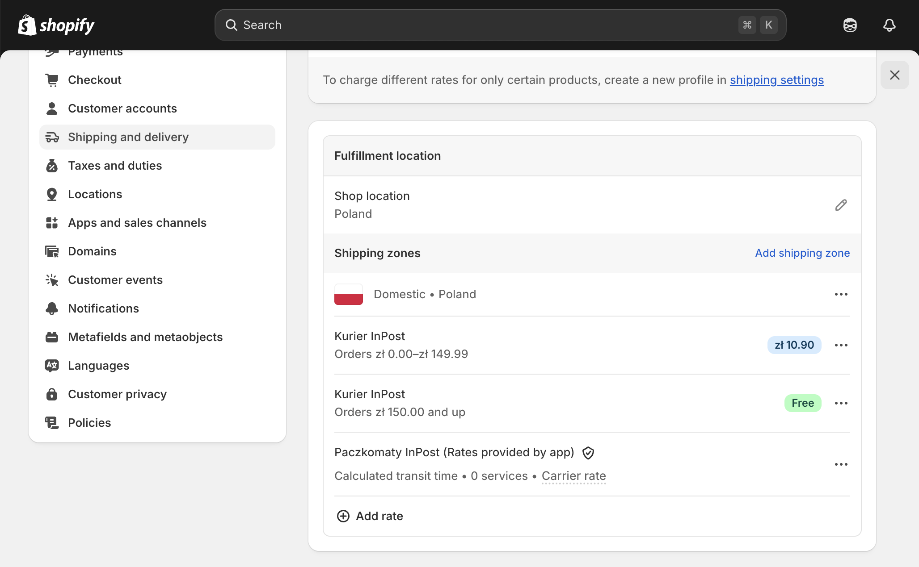Select Shipping and delivery
919x567 pixels.
click(157, 137)
